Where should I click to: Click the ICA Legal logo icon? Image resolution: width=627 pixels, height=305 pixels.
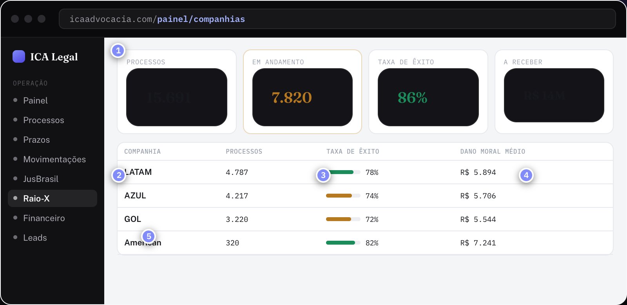pos(19,56)
